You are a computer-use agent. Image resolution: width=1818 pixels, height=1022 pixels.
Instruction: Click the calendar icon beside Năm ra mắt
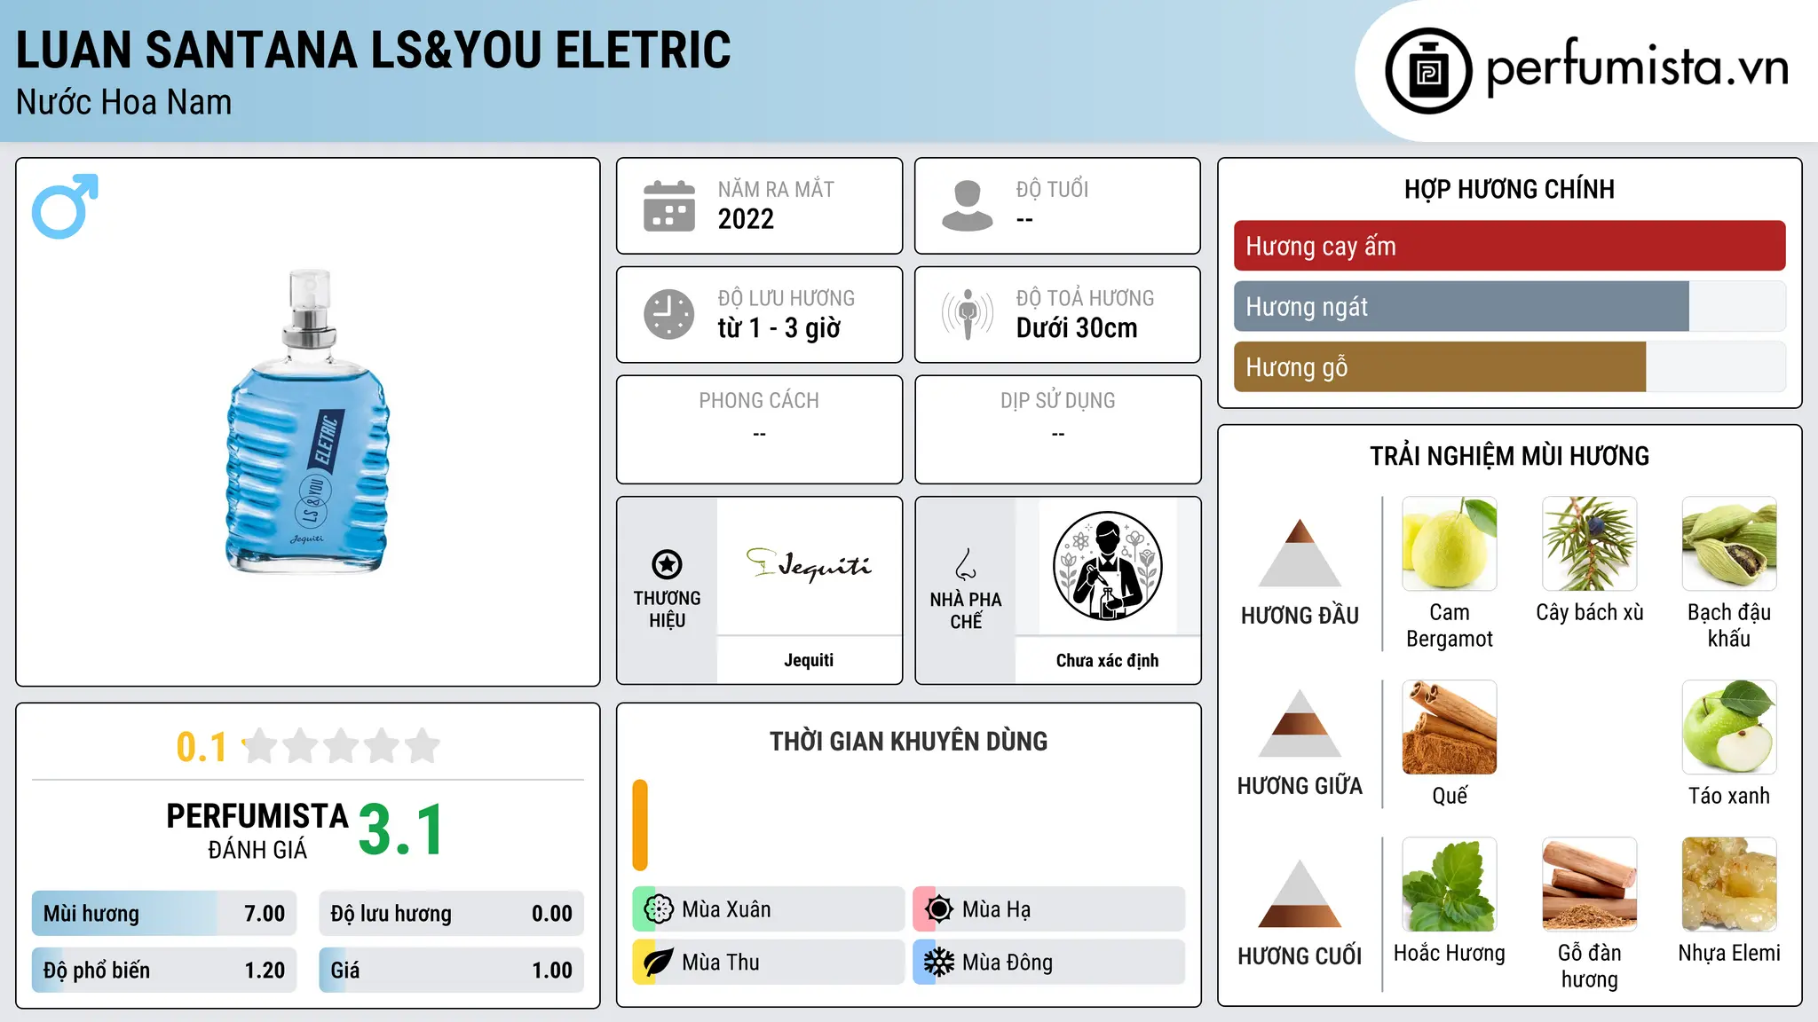point(668,206)
